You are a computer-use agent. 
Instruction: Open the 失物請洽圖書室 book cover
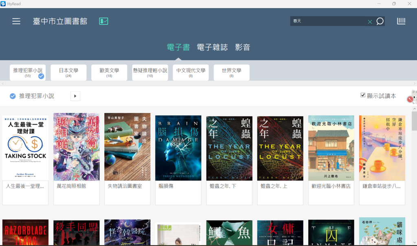[127, 147]
